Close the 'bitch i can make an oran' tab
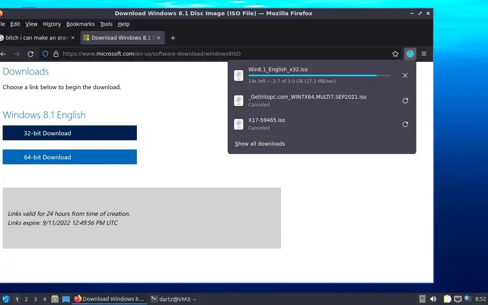The width and height of the screenshot is (488, 305). point(73,38)
